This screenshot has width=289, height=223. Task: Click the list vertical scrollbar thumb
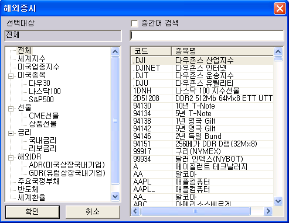[278, 59]
